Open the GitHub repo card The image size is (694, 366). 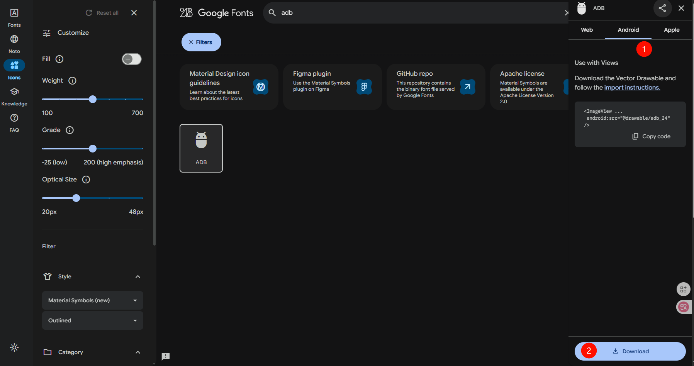(x=436, y=87)
